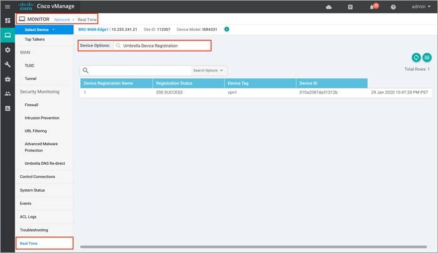438x253 pixels.
Task: Open Firewall under Security Monitoring
Action: [31, 105]
